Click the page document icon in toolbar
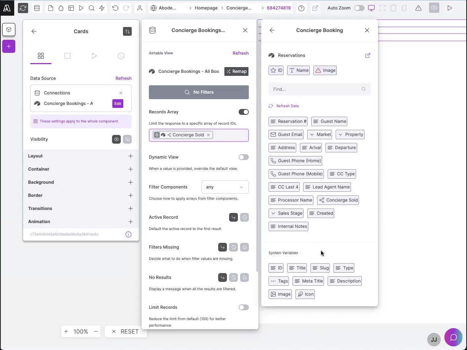Screen dimensions: 467x350 pos(51,8)
